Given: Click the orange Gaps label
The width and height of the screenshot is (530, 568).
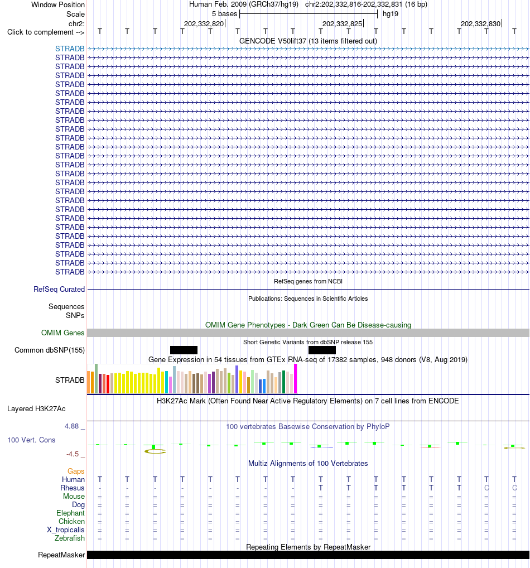Looking at the screenshot, I should pos(76,471).
